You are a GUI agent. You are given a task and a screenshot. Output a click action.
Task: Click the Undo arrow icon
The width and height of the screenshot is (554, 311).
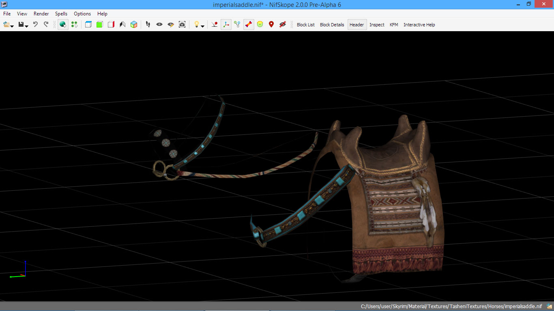(35, 25)
